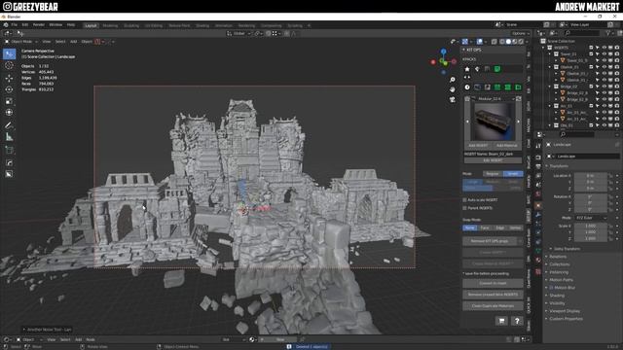The image size is (623, 350).
Task: Select the Transform tool
Action: [x=9, y=113]
